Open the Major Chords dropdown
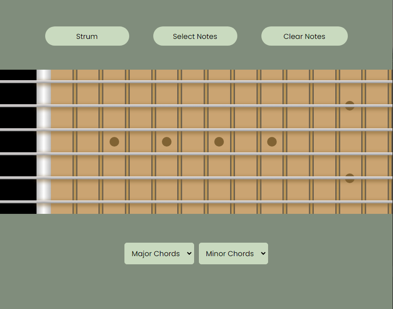393x309 pixels. [159, 253]
